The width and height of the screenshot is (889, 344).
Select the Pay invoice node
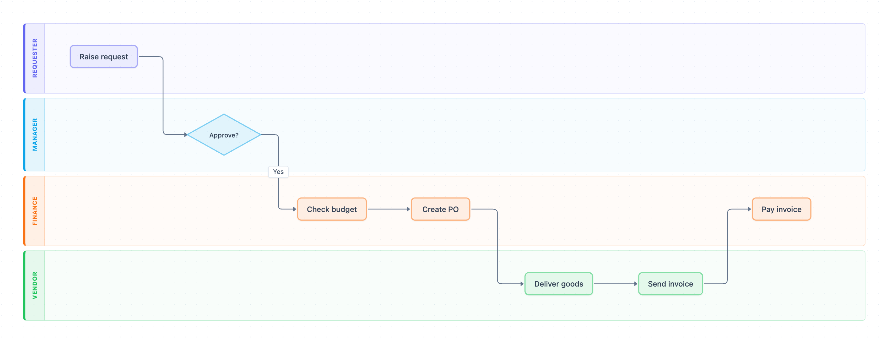coord(781,209)
